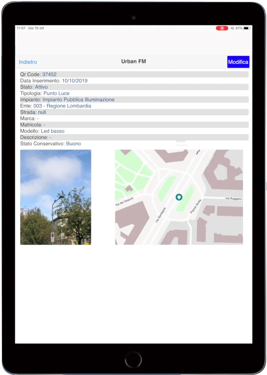Click the Stato Conservativo value Buono

click(74, 144)
